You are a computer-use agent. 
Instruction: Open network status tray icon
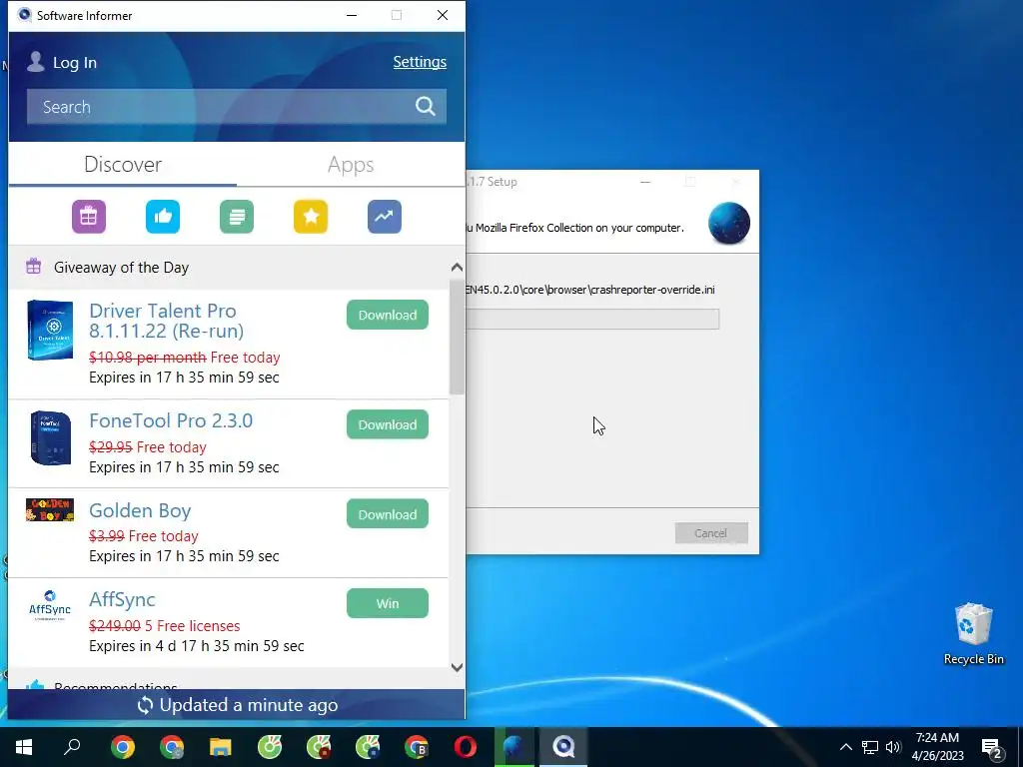[x=870, y=747]
